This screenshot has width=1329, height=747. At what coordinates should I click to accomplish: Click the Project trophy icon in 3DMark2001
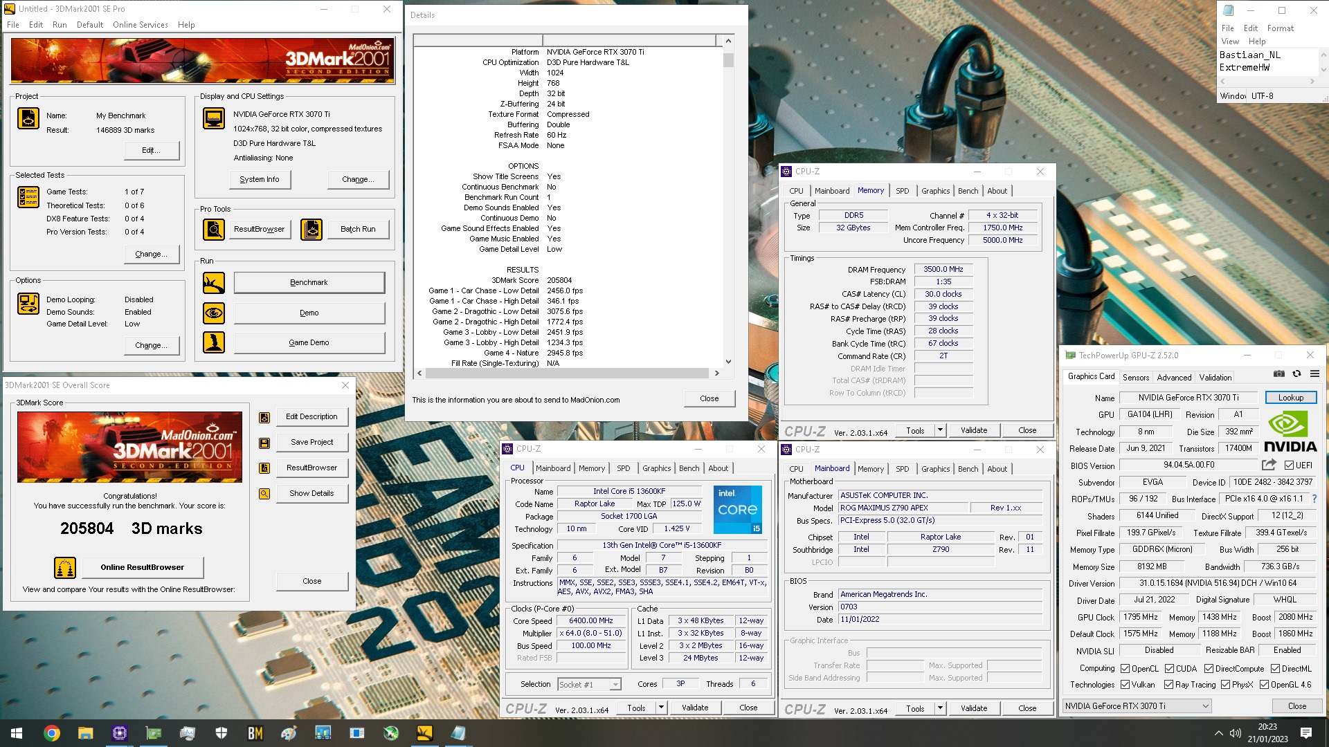click(28, 119)
